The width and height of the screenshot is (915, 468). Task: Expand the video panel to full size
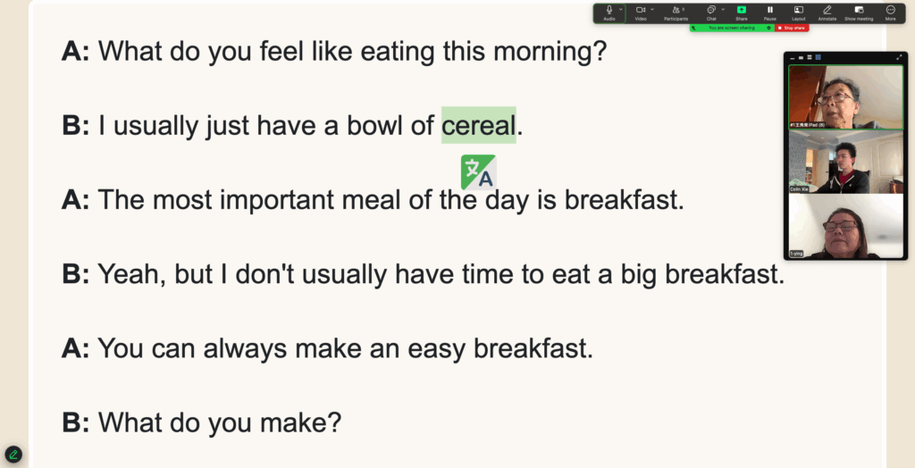[x=900, y=57]
